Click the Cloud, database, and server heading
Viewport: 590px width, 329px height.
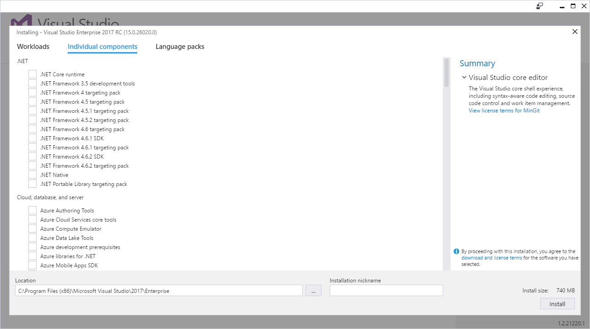coord(50,197)
